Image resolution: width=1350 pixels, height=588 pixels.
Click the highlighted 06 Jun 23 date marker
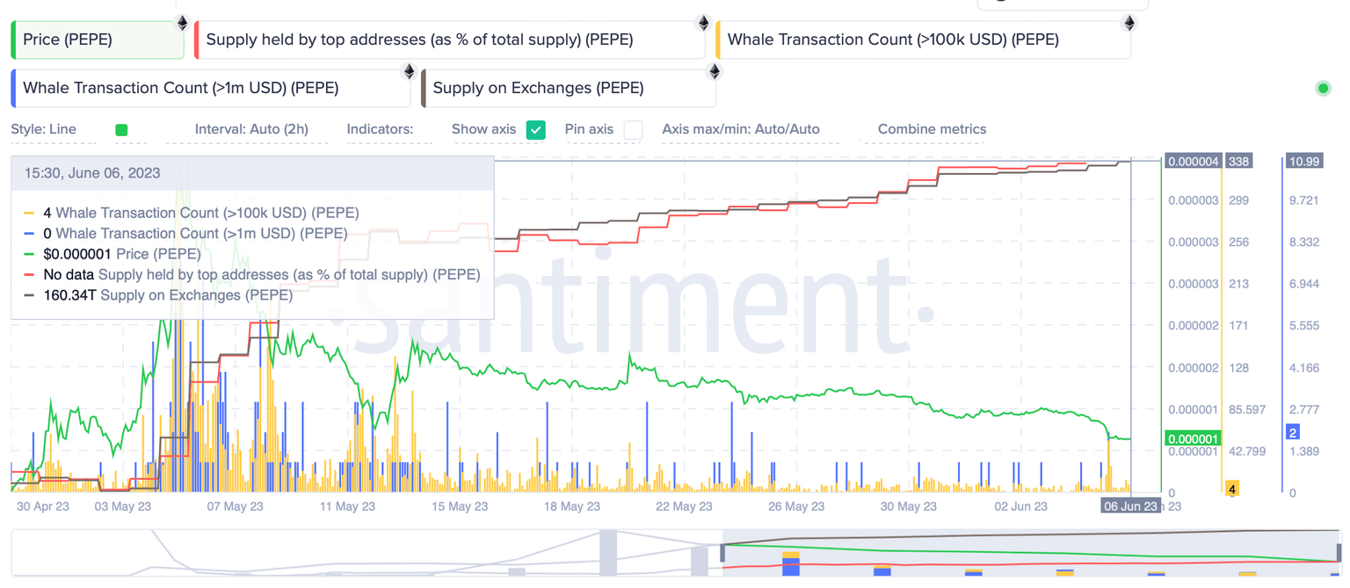point(1132,506)
